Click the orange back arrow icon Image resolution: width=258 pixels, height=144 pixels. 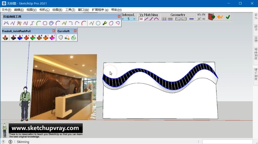point(220,17)
